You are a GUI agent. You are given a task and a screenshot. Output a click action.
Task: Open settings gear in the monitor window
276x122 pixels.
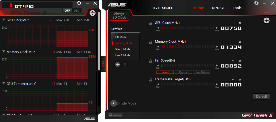[79, 3]
